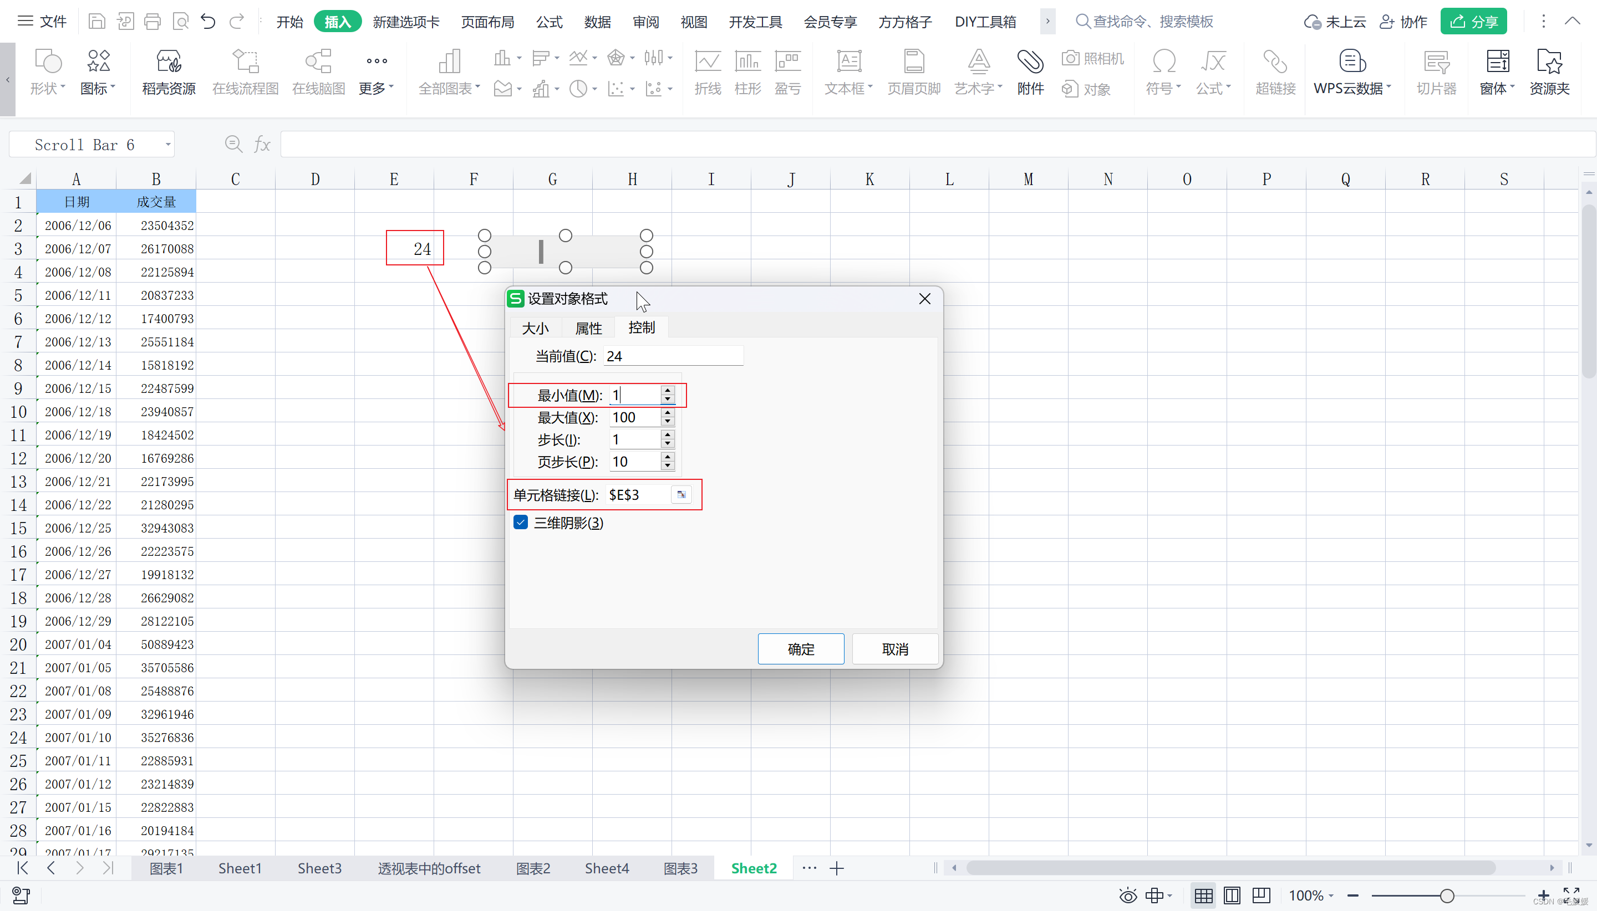Click the horizontal scrollbar at the bottom
1597x911 pixels.
click(1231, 868)
